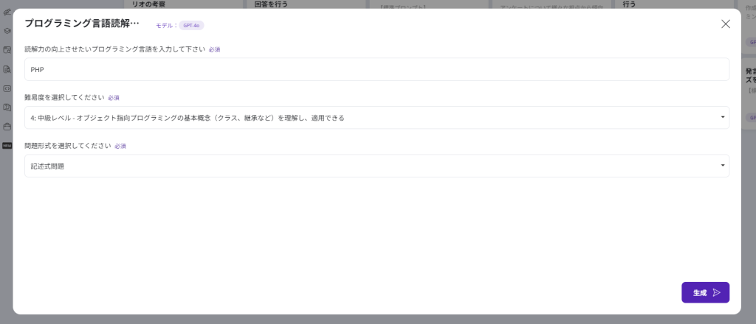Click the 難易度を選択してください label

(x=63, y=97)
